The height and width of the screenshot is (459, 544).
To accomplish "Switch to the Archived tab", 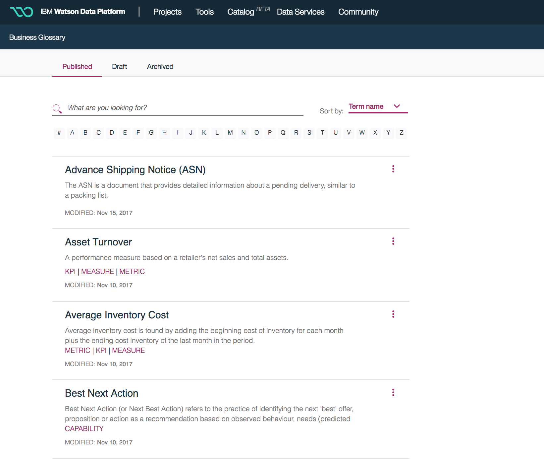I will [160, 66].
